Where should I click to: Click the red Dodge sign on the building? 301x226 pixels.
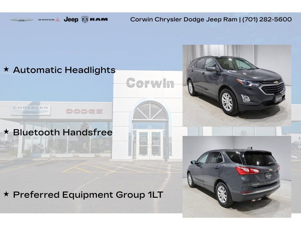[x=84, y=111]
